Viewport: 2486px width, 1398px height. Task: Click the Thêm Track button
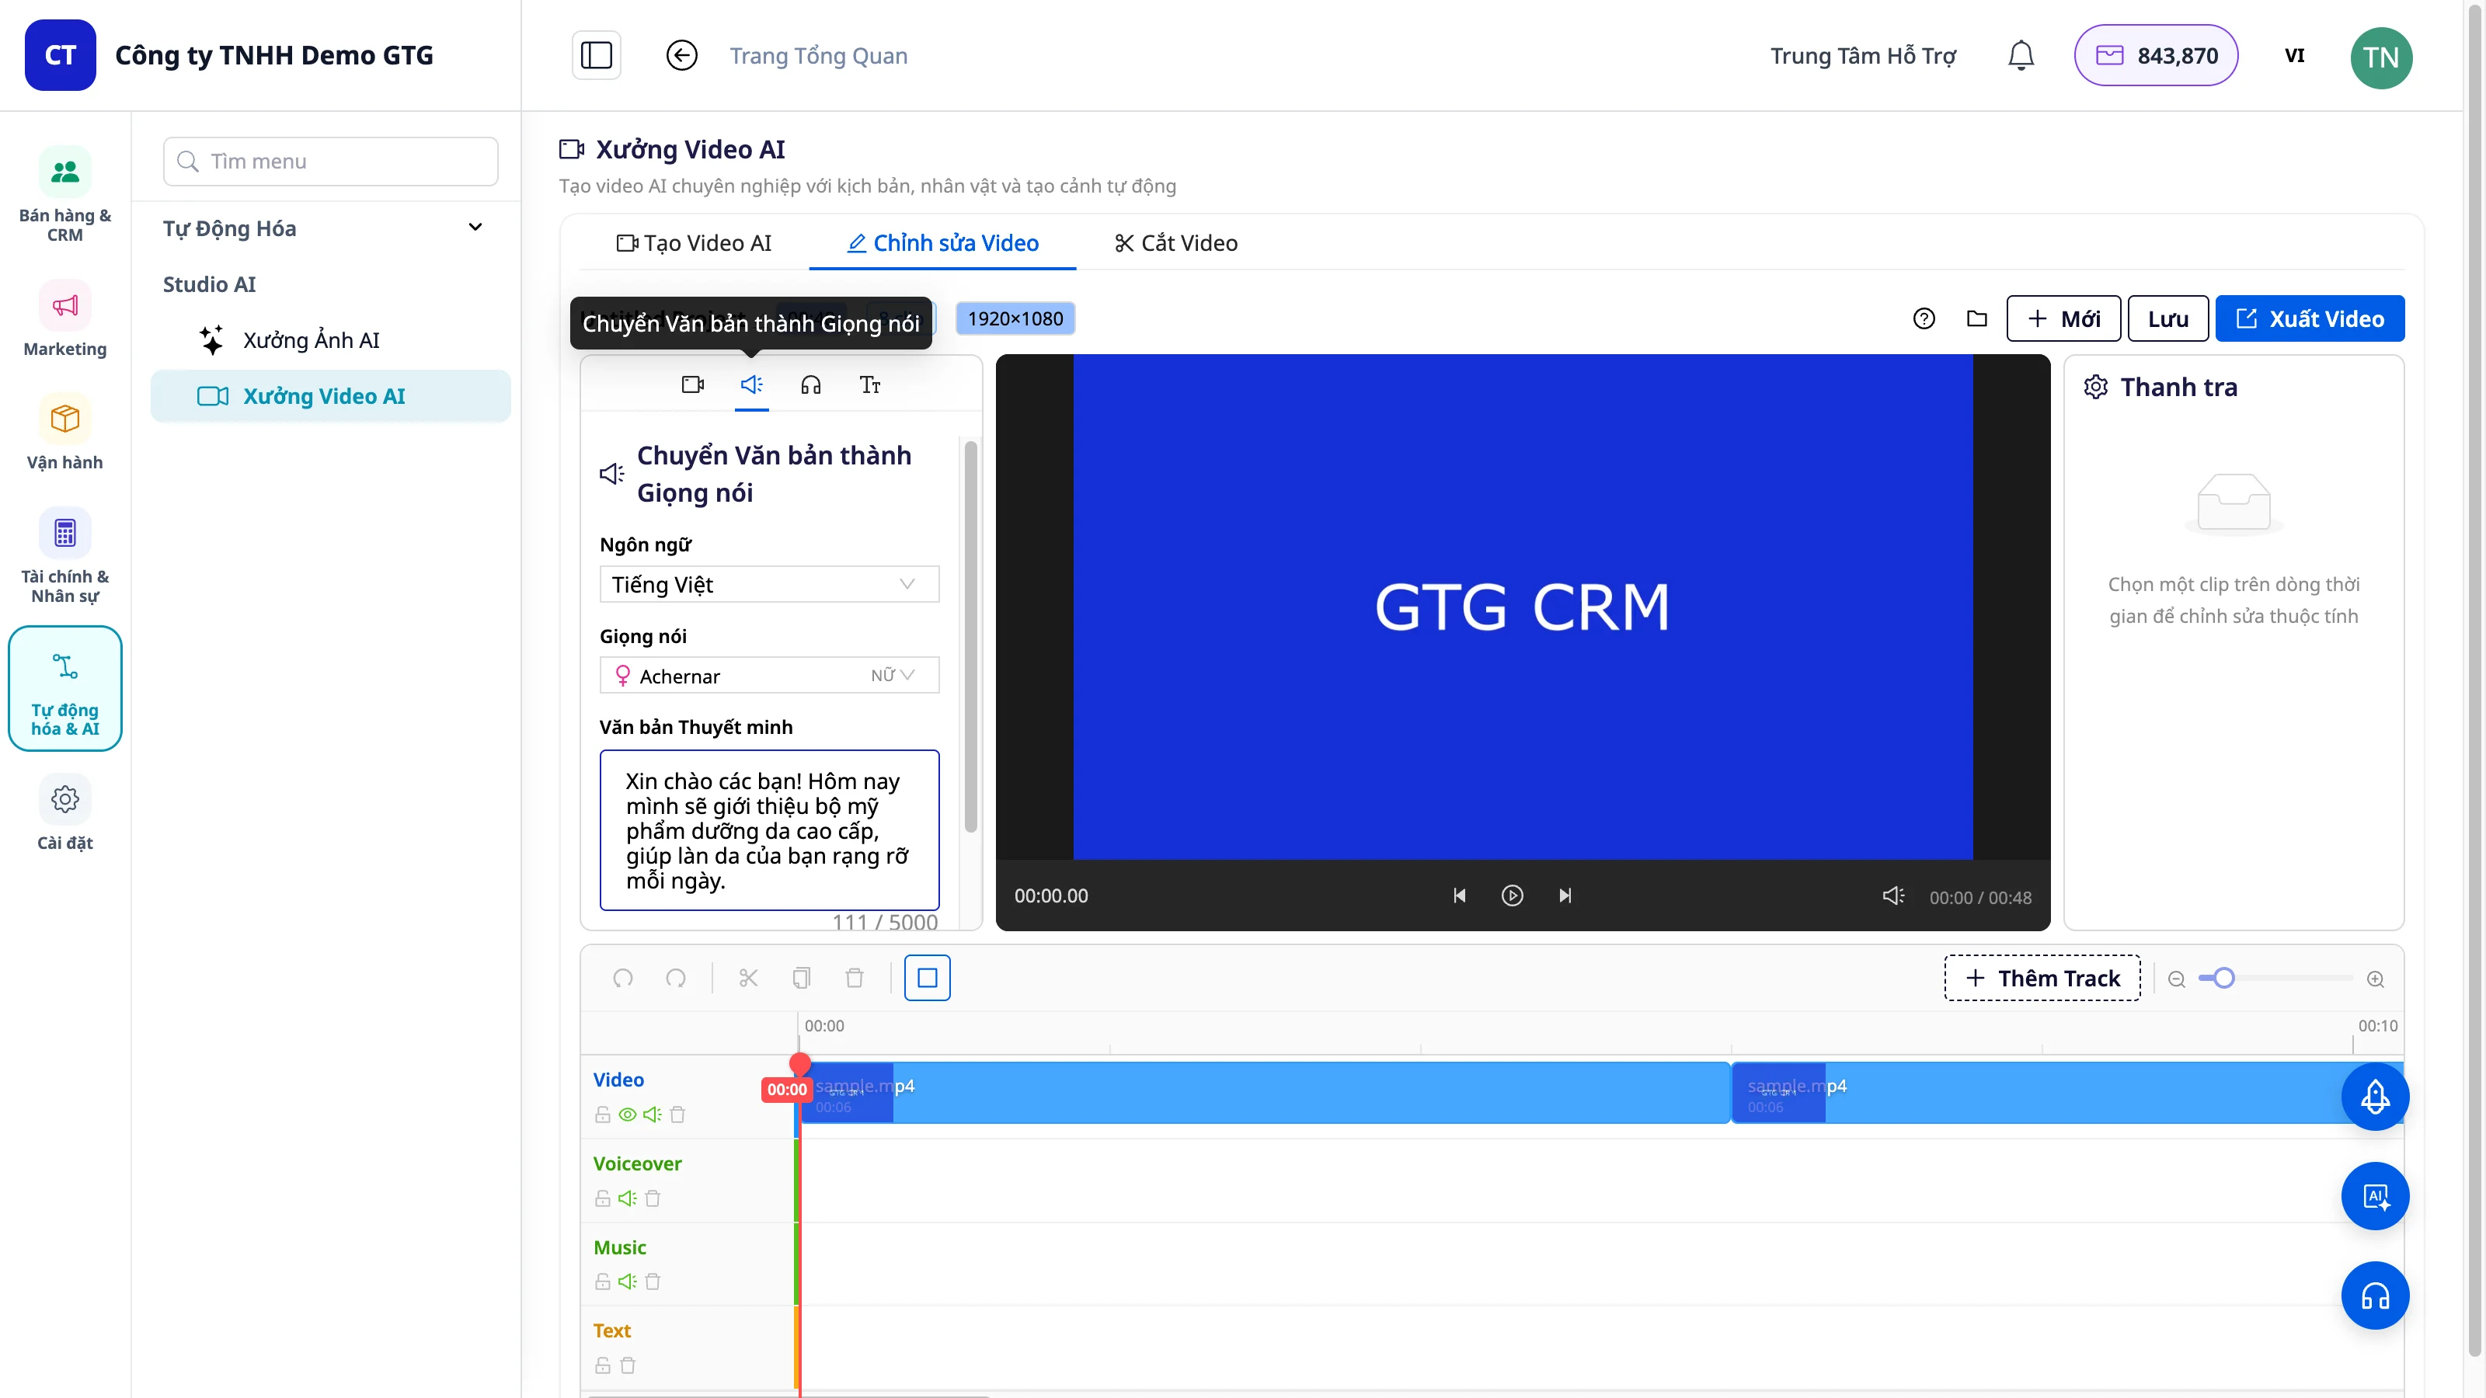(2042, 979)
